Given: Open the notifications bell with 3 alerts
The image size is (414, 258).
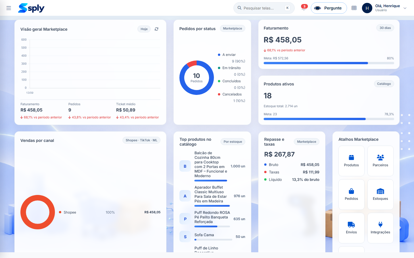Looking at the screenshot, I should (304, 8).
